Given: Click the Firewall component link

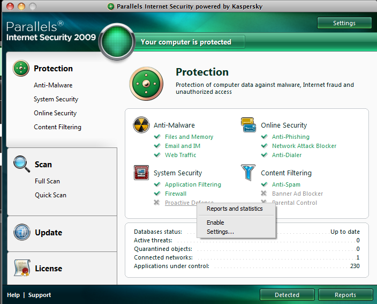Looking at the screenshot, I should click(176, 194).
